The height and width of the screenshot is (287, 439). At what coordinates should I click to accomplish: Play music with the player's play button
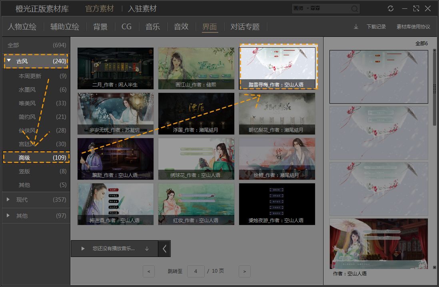point(83,249)
